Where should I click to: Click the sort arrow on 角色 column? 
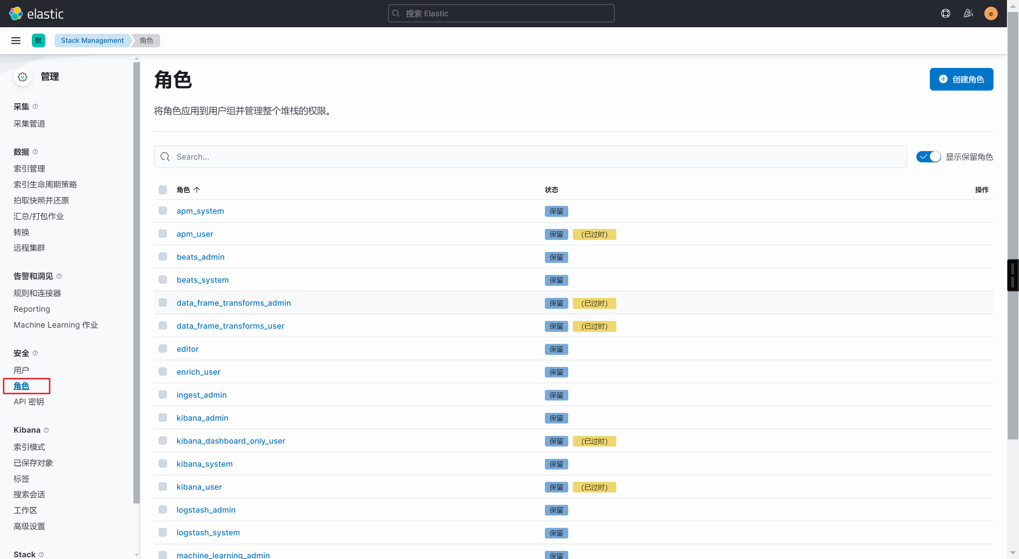(197, 190)
